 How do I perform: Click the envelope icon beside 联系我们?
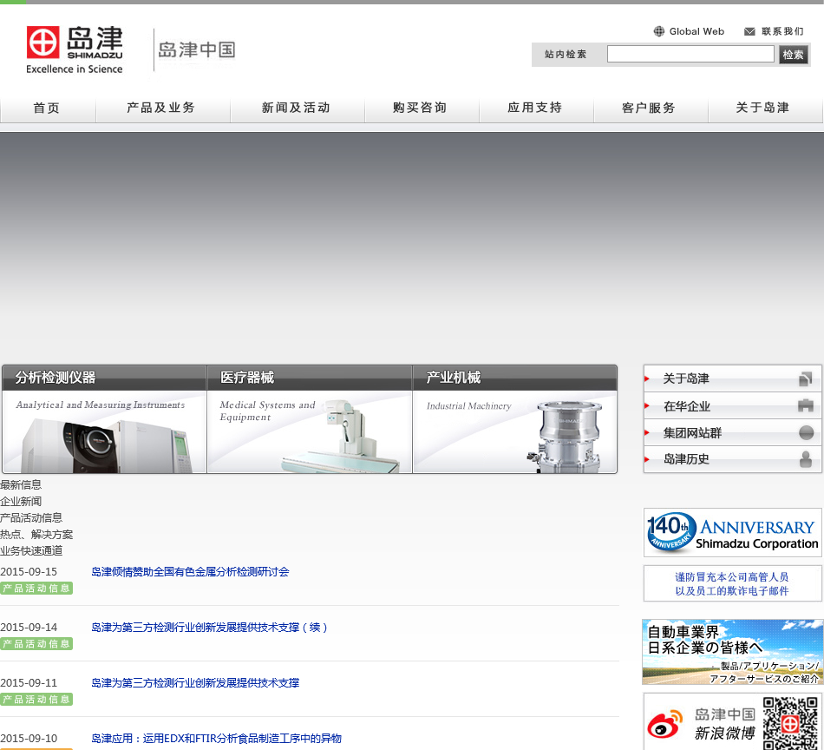point(750,31)
